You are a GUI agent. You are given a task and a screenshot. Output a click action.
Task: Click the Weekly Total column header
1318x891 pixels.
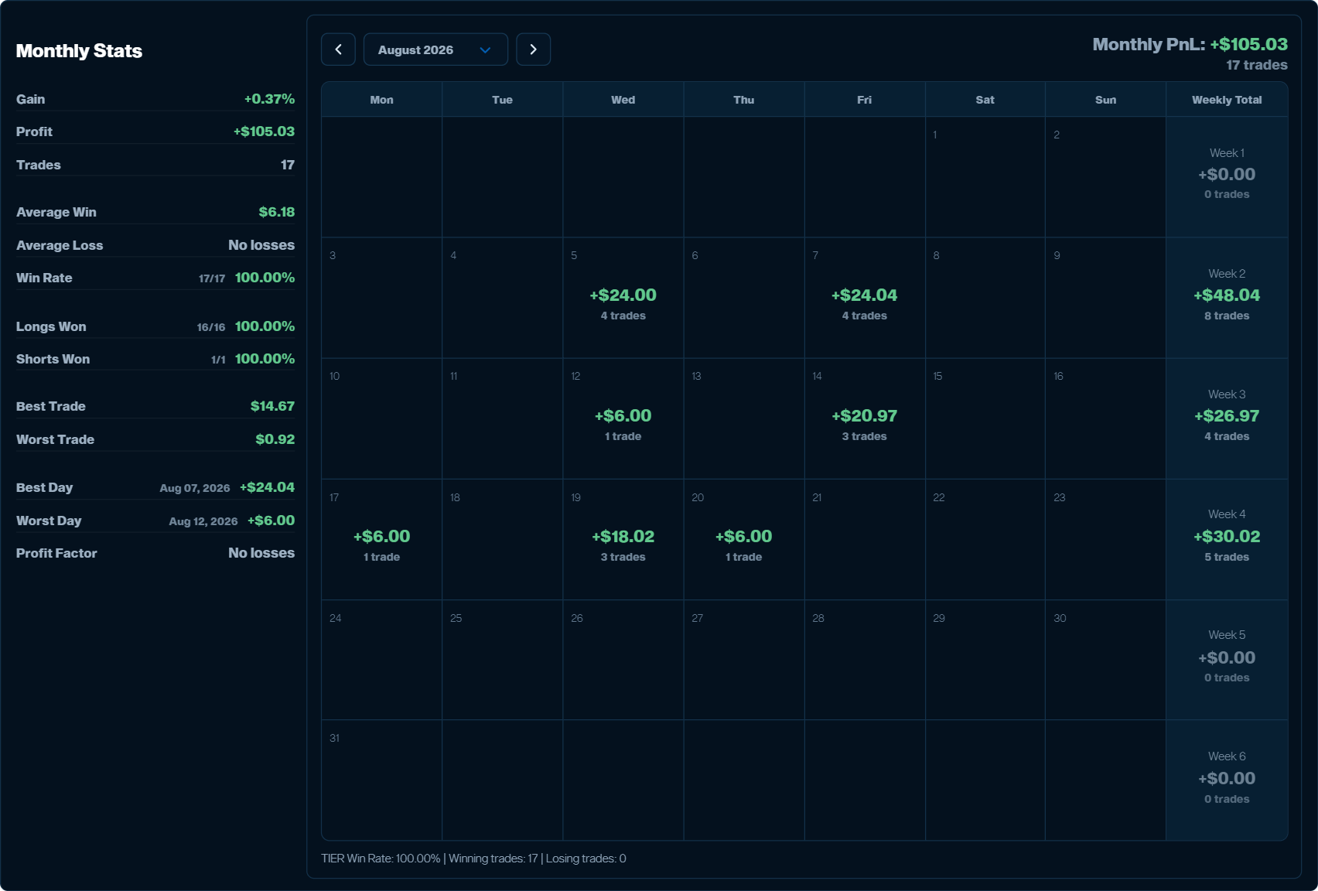[x=1227, y=100]
